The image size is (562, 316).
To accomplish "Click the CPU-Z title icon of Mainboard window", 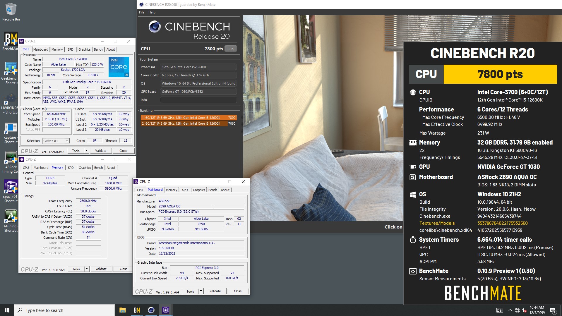I will point(136,182).
